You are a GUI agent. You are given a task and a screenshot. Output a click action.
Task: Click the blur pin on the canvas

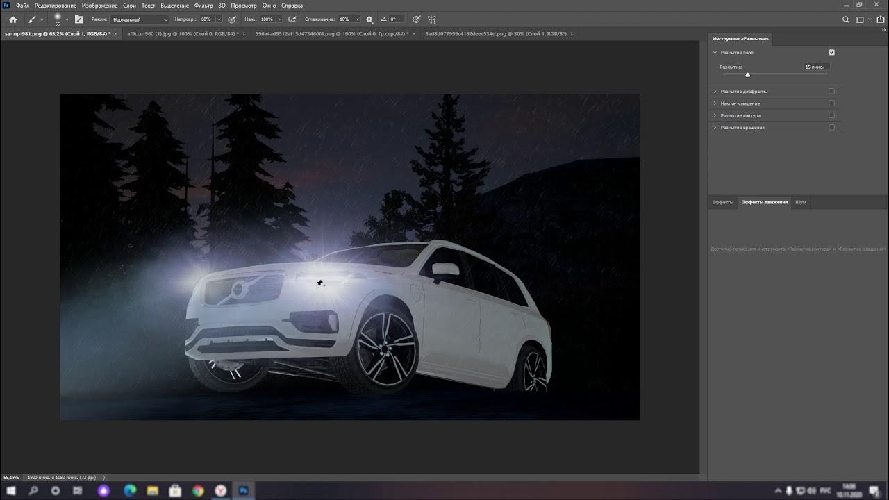(319, 283)
